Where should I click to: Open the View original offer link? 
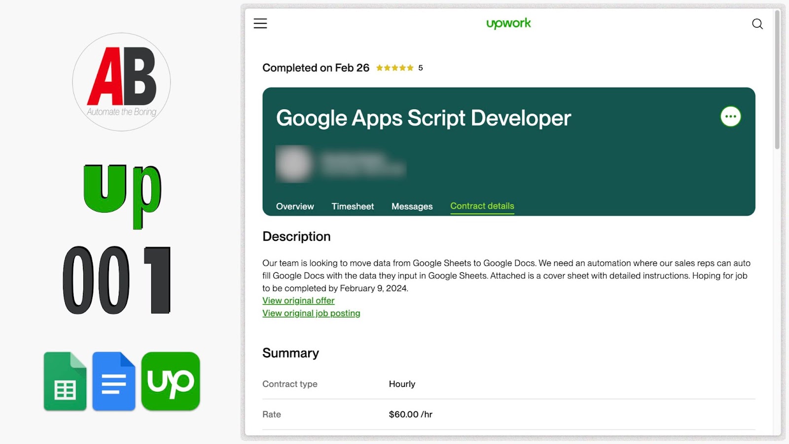(x=298, y=300)
